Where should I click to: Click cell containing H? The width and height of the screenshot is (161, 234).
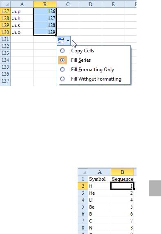99,186
